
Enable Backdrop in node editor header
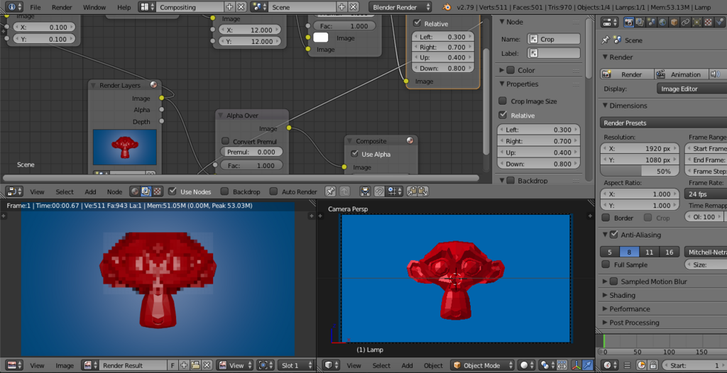(x=224, y=191)
